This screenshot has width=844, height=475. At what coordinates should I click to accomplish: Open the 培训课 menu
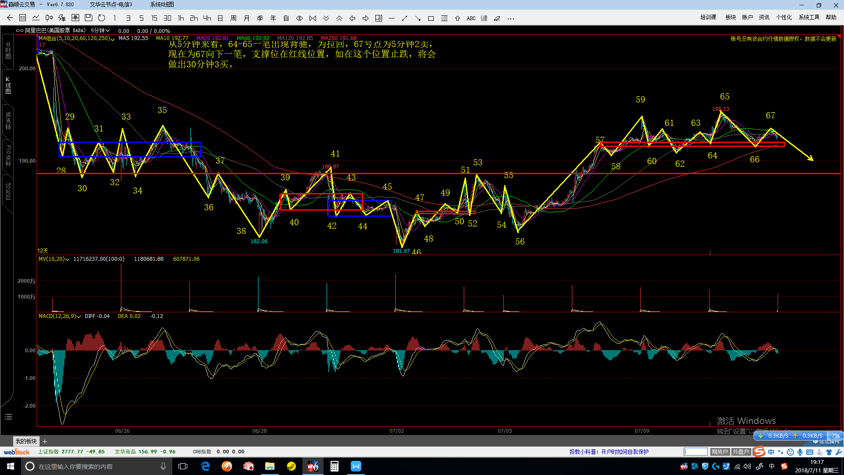(708, 17)
